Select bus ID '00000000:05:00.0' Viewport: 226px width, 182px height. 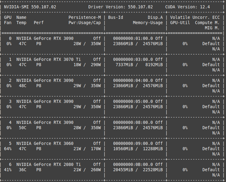[133, 101]
